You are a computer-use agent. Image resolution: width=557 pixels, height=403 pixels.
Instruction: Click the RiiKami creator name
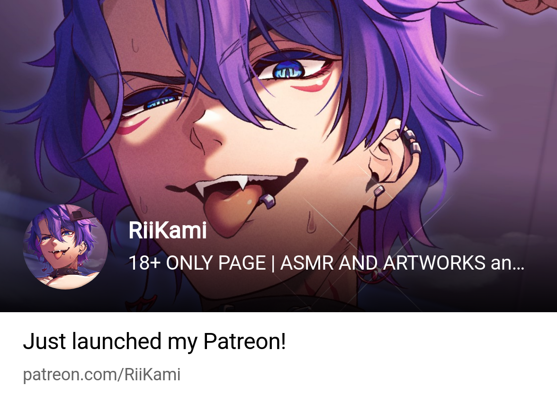[x=167, y=231]
